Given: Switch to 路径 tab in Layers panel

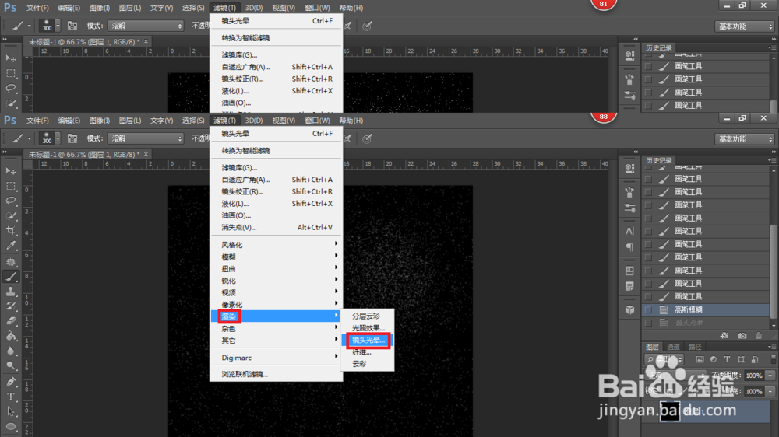Looking at the screenshot, I should [695, 347].
